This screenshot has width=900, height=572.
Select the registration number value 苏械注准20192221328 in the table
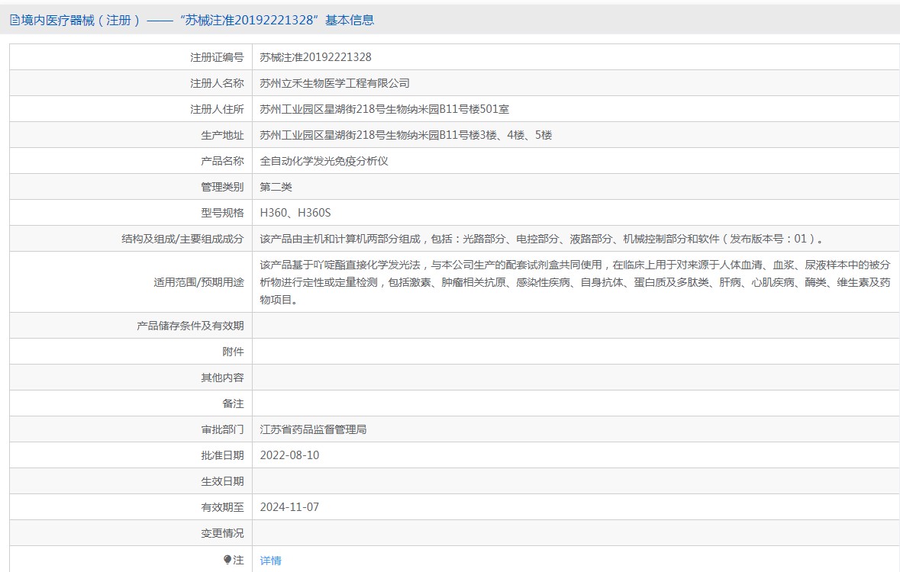(315, 57)
